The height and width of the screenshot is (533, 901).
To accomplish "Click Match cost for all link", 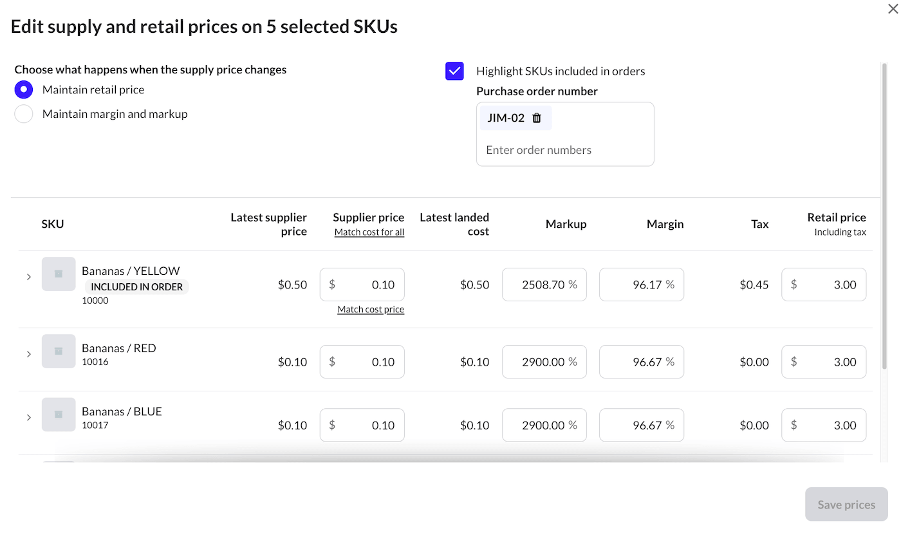I will click(x=369, y=232).
